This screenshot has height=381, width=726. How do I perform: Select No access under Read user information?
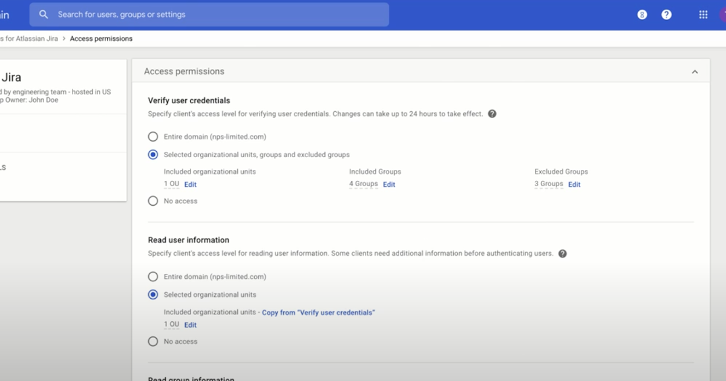(x=153, y=341)
